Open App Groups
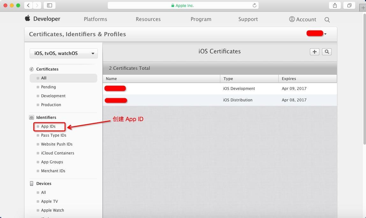 (52, 162)
